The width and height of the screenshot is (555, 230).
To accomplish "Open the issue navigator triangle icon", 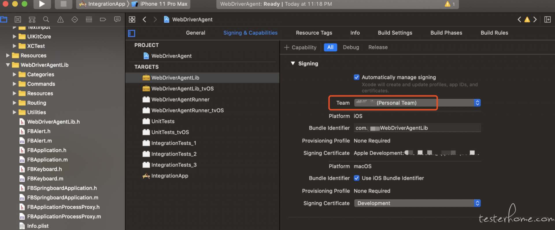I will [x=60, y=19].
